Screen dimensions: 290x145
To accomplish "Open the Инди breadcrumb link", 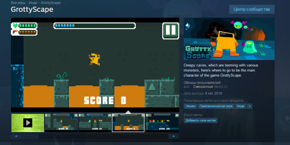I will pos(33,3).
